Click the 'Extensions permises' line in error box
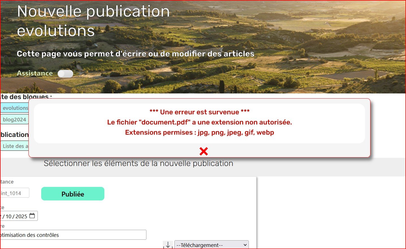The height and width of the screenshot is (249, 406). [199, 132]
